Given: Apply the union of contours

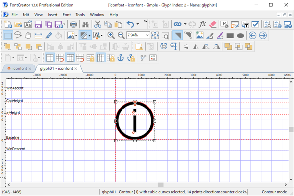Looking at the screenshot, I should [228, 46].
